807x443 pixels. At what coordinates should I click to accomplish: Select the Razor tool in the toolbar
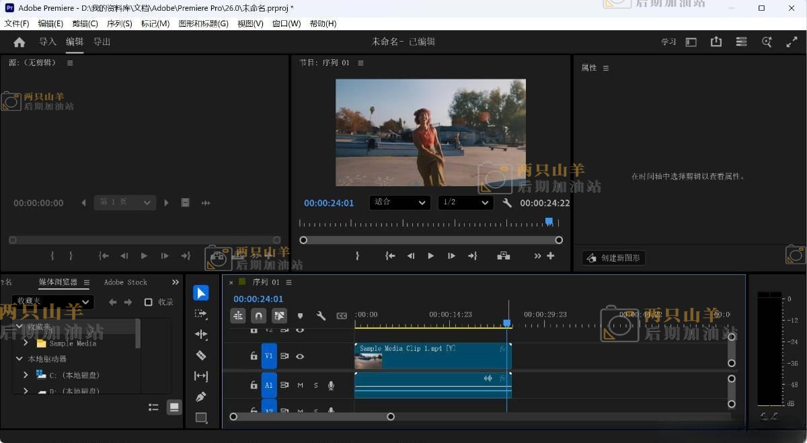[200, 355]
